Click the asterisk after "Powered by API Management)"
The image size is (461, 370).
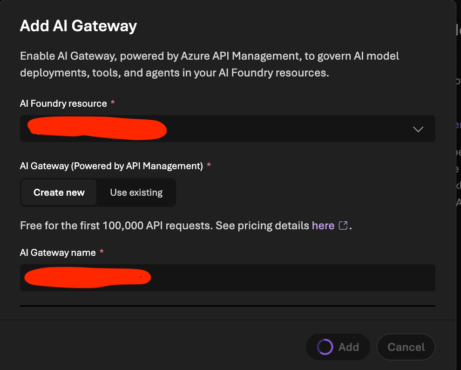(x=209, y=165)
